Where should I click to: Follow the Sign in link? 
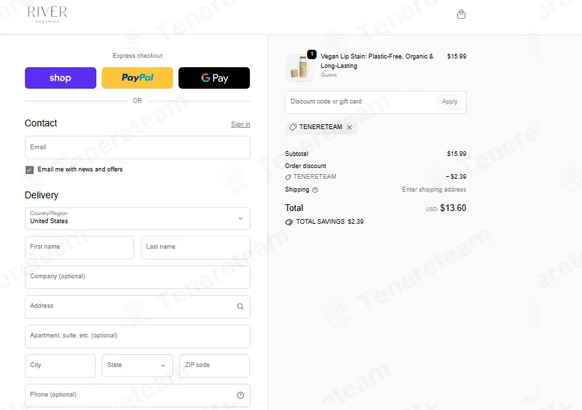click(240, 124)
